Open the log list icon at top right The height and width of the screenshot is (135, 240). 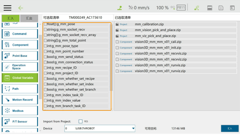coord(232,8)
